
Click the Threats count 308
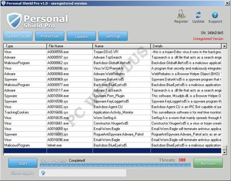[182, 160]
